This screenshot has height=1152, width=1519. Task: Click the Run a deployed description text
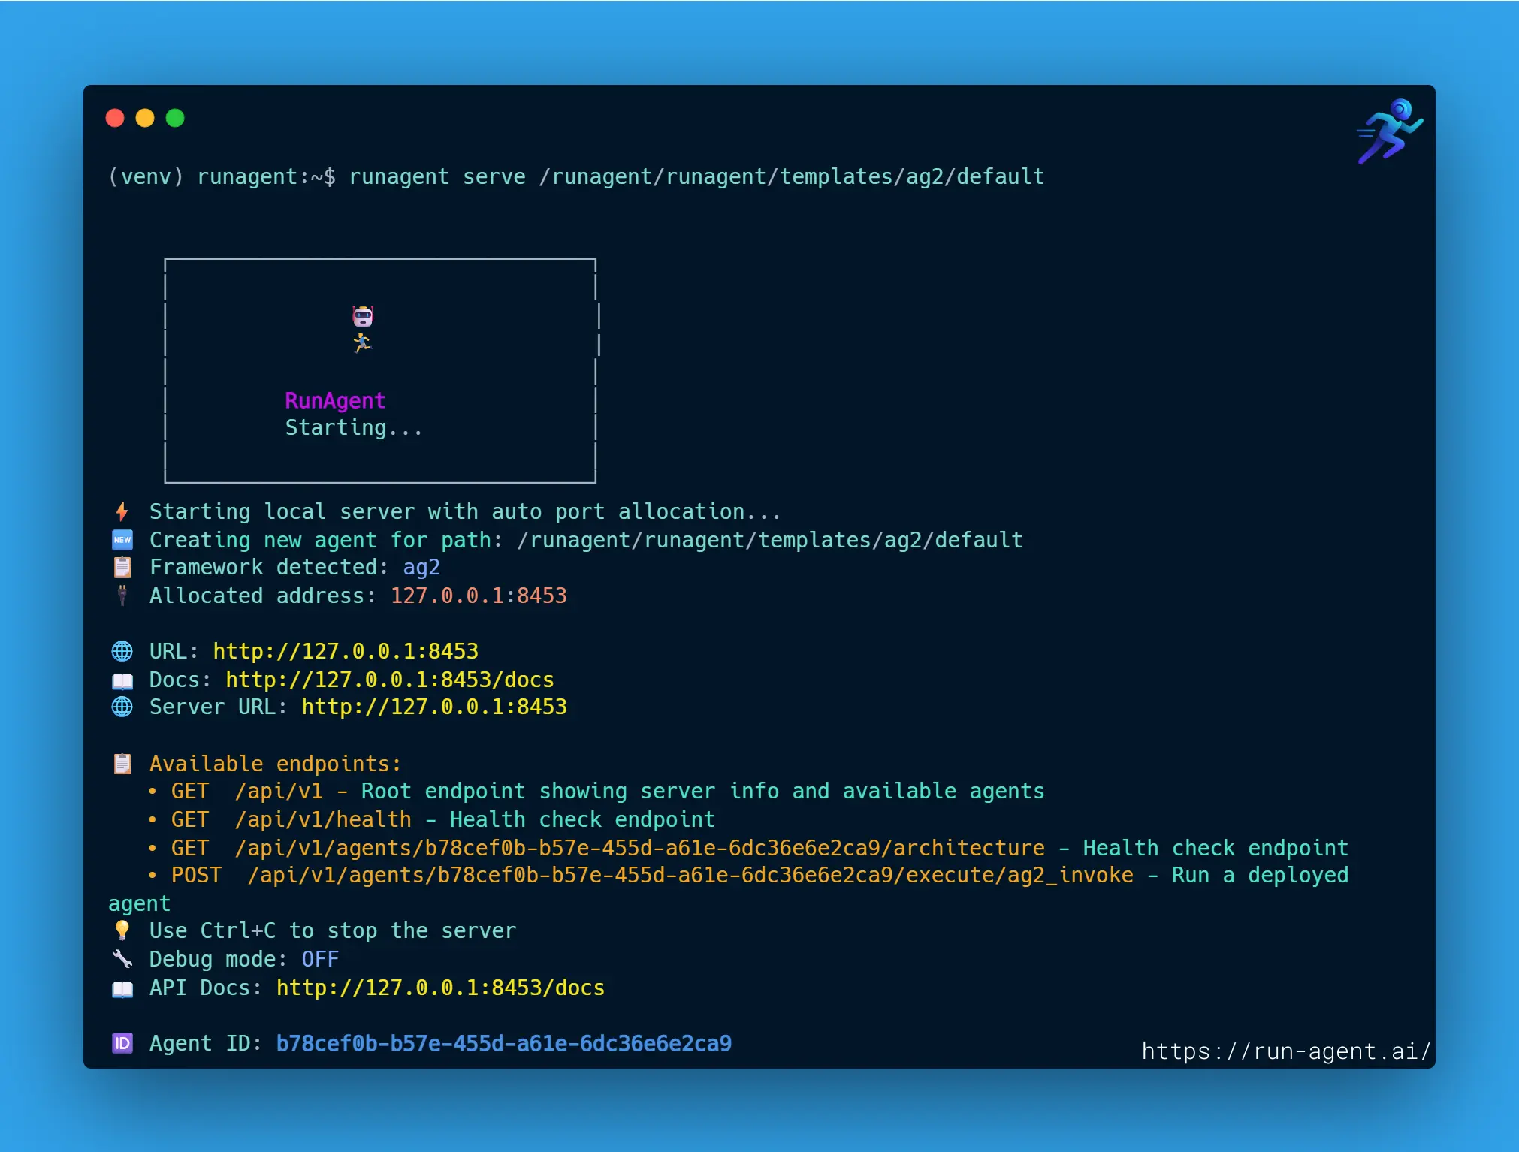click(1260, 875)
